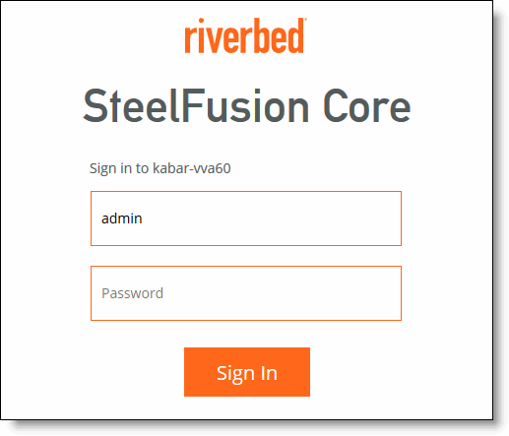The height and width of the screenshot is (436, 509).
Task: Click empty area inside the username box
Action: click(273, 218)
